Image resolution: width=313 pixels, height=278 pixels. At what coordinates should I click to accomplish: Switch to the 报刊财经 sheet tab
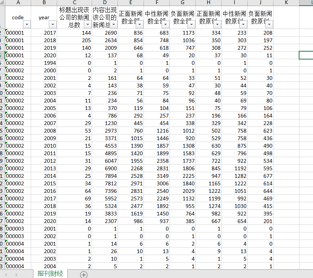(50, 273)
